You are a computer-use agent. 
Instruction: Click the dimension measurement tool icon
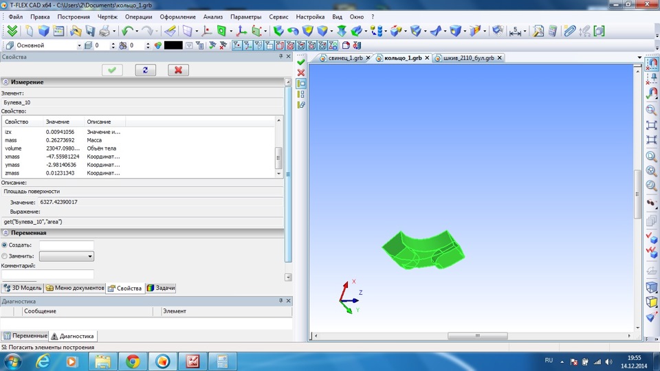pos(516,31)
